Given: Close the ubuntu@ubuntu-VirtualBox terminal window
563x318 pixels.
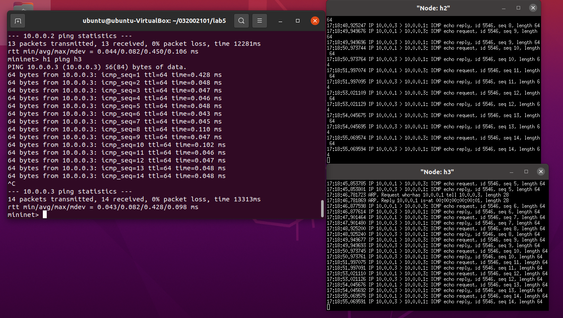Looking at the screenshot, I should pyautogui.click(x=315, y=21).
